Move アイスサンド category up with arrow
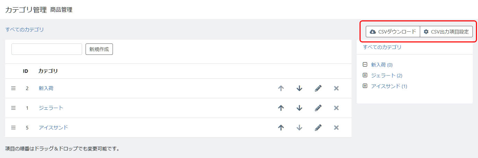Viewport: 478px width, 158px height. tap(281, 128)
